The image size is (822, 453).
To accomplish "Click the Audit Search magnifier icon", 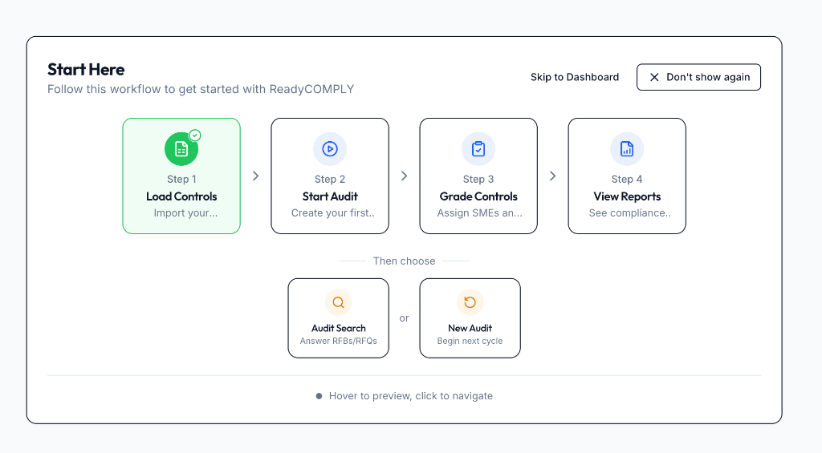I will click(x=339, y=302).
